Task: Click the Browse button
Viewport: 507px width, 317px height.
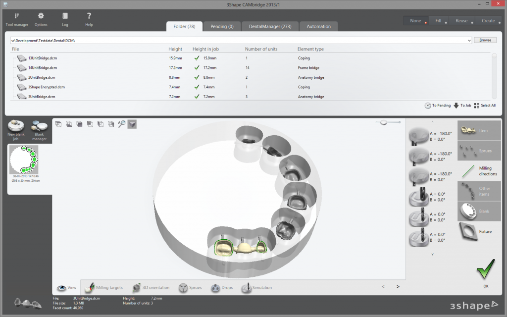Action: (485, 40)
